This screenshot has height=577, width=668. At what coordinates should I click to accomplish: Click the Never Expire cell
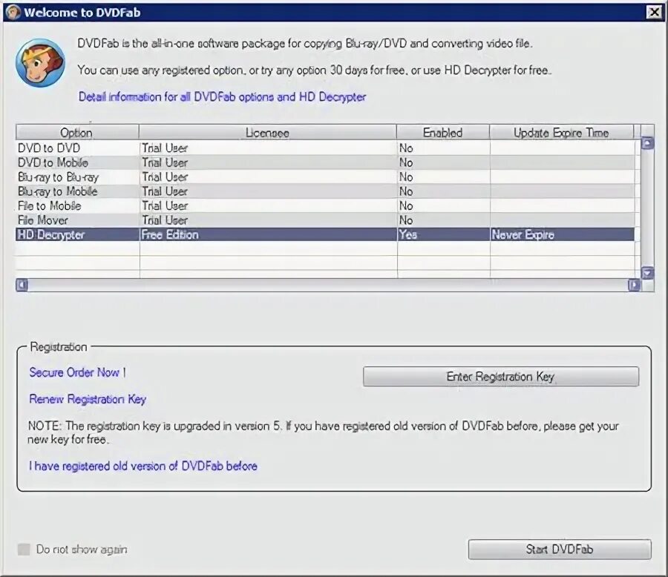[x=562, y=234]
